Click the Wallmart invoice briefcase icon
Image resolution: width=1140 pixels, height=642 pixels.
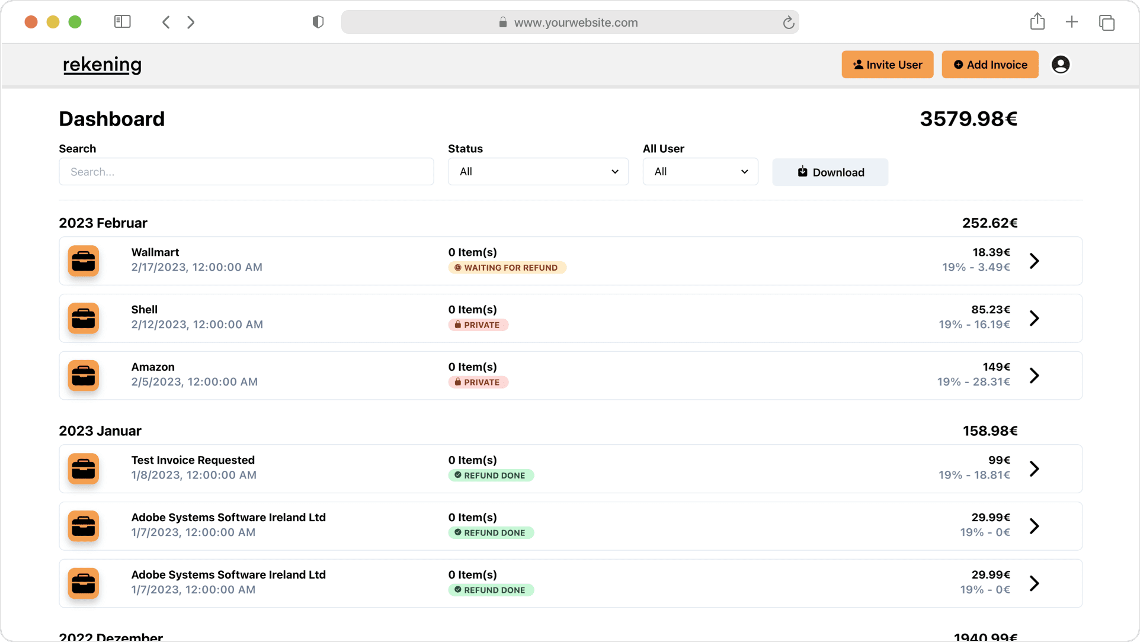point(84,261)
